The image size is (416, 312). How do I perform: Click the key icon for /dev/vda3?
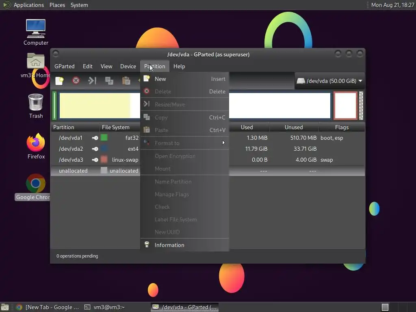pos(95,160)
